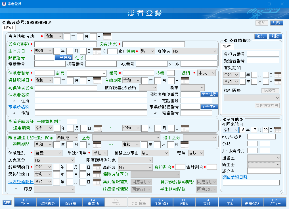289x209 pixels.
Task: Open calendar for 高齢受給者証 end date
Action: (185, 128)
